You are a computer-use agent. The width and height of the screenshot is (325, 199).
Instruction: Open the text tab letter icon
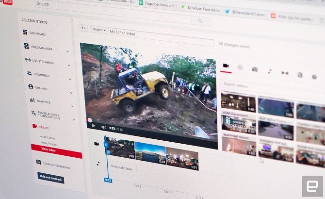pyautogui.click(x=300, y=75)
